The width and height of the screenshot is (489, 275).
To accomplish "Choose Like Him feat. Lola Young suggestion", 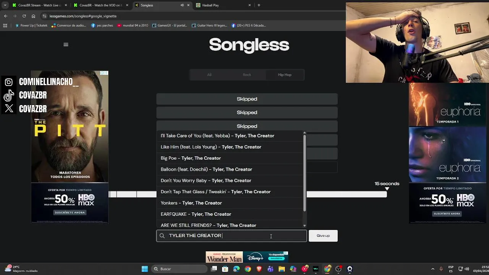I will click(230, 147).
